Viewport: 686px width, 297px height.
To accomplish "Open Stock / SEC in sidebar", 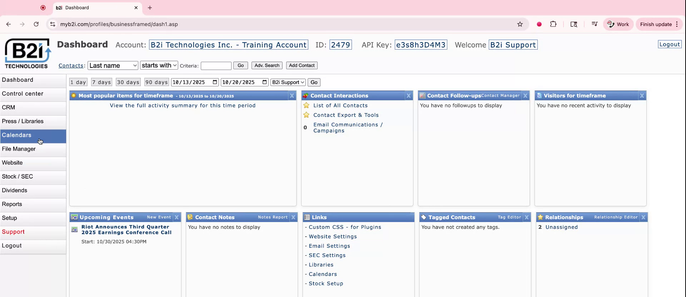I will [33, 177].
